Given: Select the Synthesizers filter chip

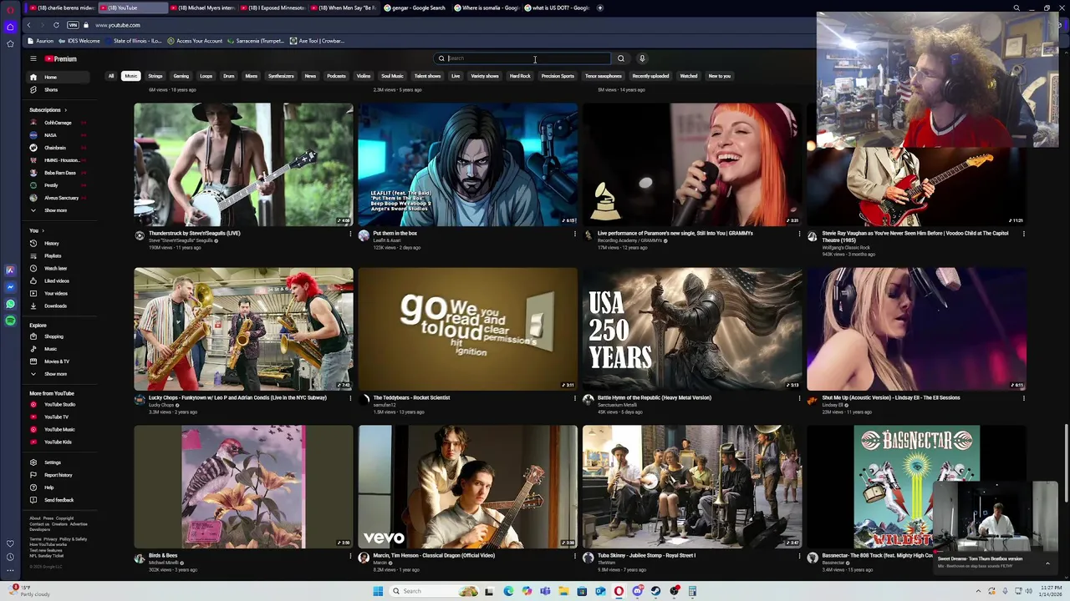Looking at the screenshot, I should [281, 76].
